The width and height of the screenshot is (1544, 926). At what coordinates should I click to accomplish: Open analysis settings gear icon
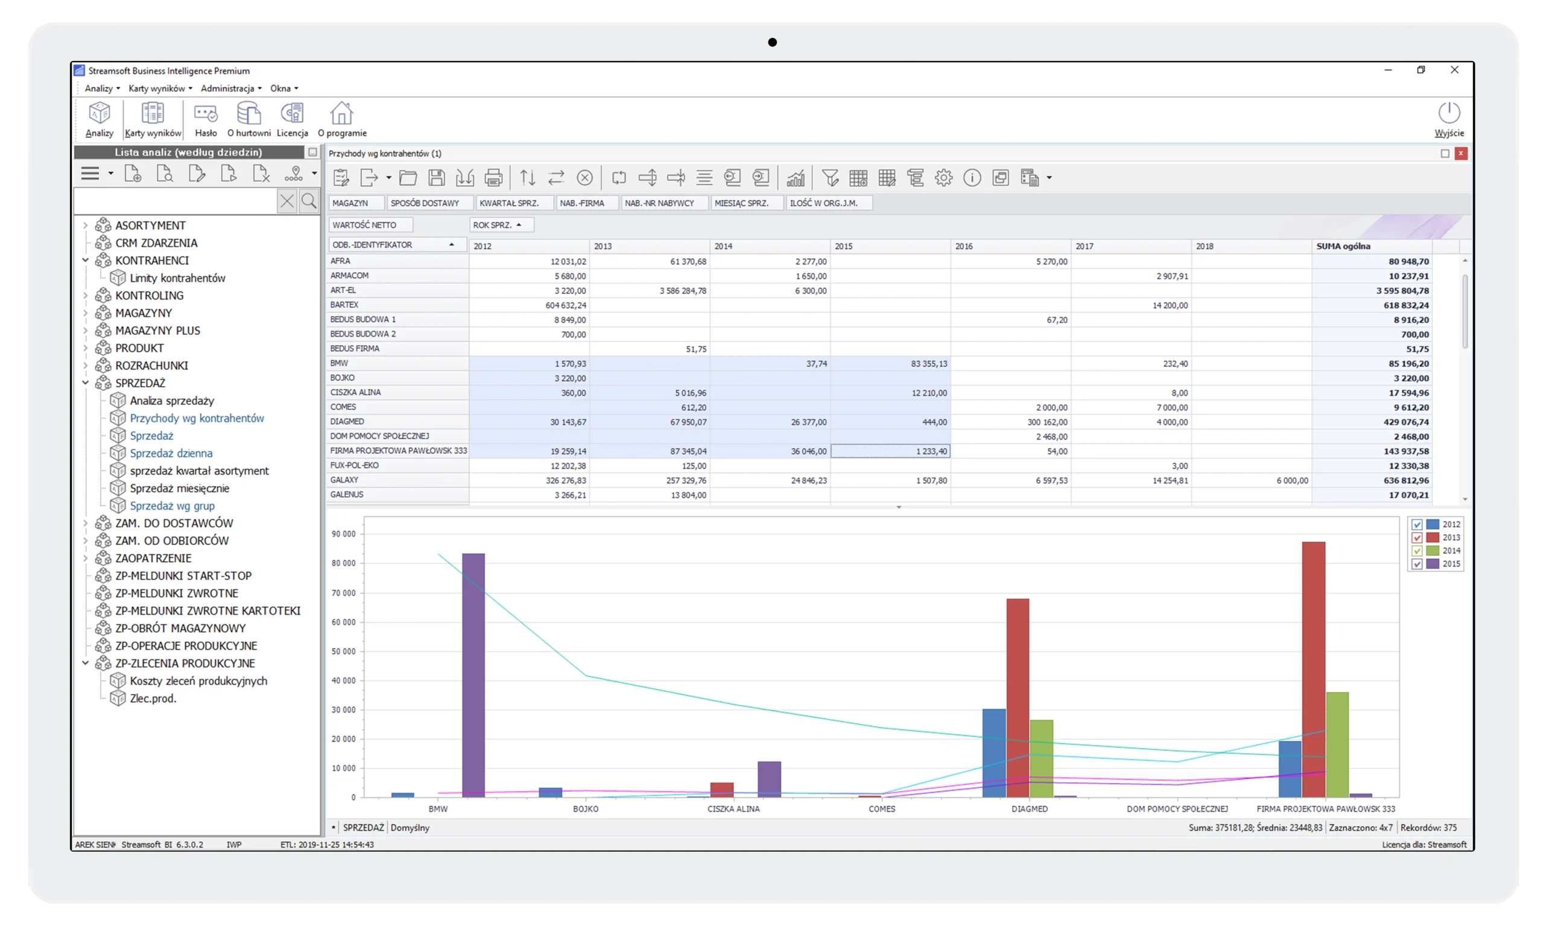pos(943,178)
